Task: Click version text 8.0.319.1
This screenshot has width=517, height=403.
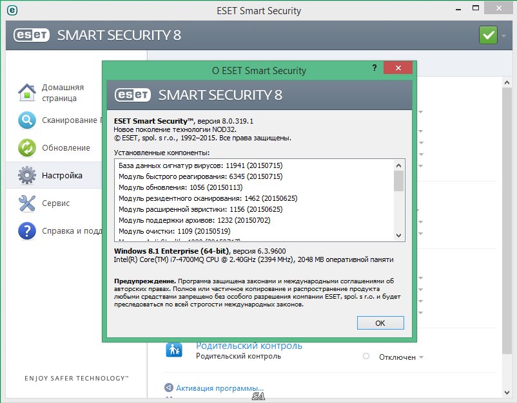Action: 237,121
